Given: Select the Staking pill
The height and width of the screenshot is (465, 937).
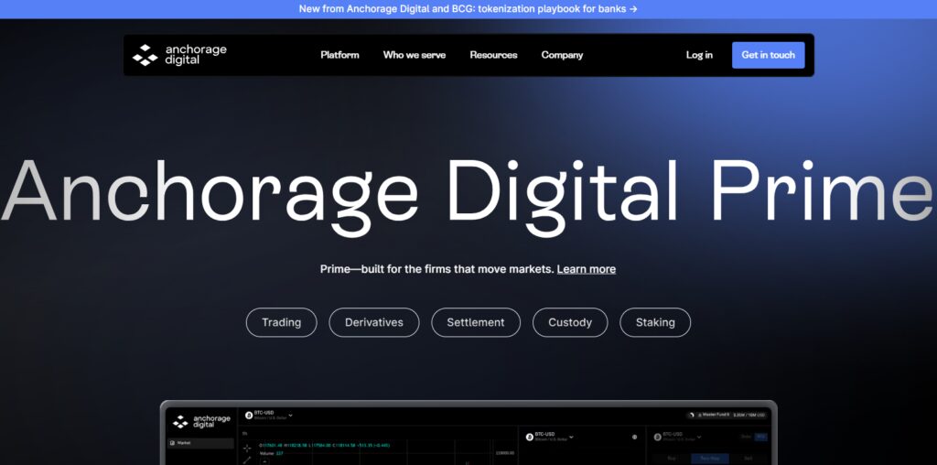Looking at the screenshot, I should (655, 322).
